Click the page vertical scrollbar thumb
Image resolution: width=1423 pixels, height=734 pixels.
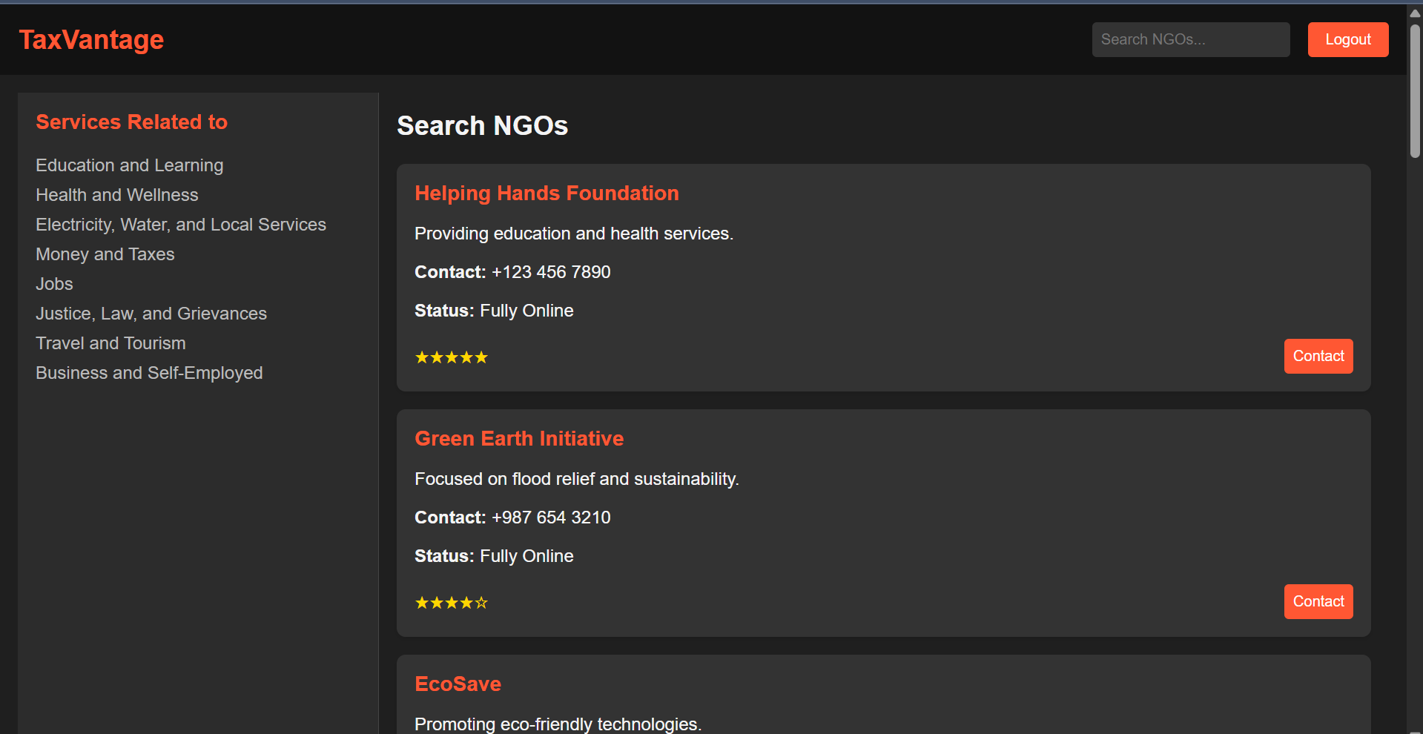1415,91
